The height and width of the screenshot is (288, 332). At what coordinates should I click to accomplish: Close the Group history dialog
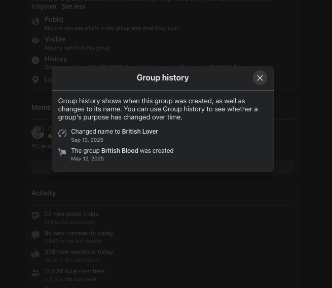click(x=260, y=78)
